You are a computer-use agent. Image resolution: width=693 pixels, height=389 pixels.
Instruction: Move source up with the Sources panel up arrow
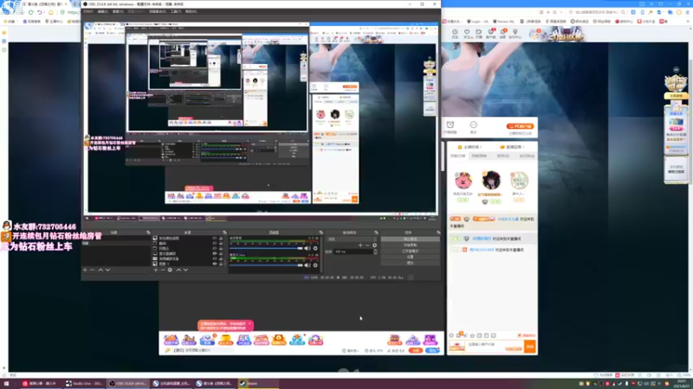(x=178, y=270)
